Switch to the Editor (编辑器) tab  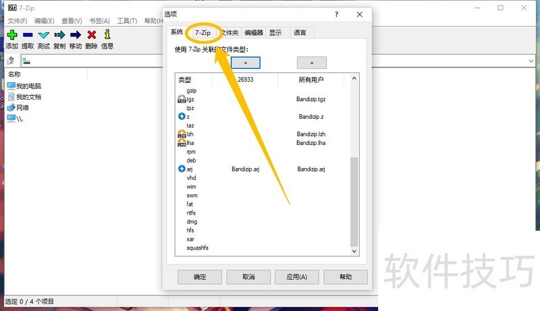pyautogui.click(x=254, y=32)
